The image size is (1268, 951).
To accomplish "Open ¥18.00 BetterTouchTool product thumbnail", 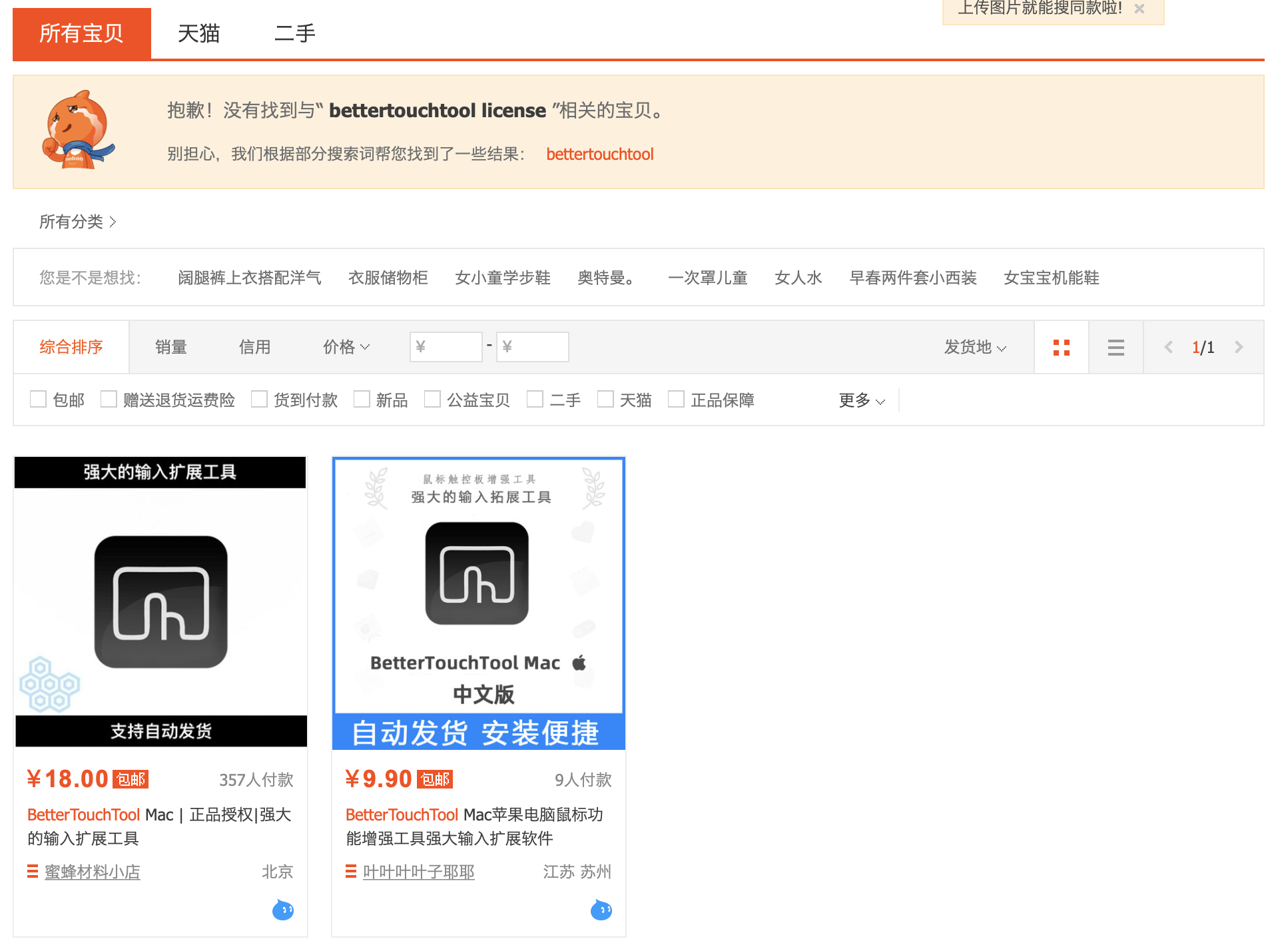I will 160,602.
